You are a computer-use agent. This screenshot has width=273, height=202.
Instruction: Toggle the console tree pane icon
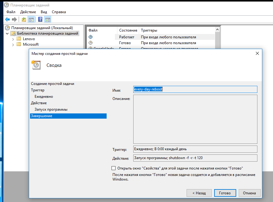31,20
